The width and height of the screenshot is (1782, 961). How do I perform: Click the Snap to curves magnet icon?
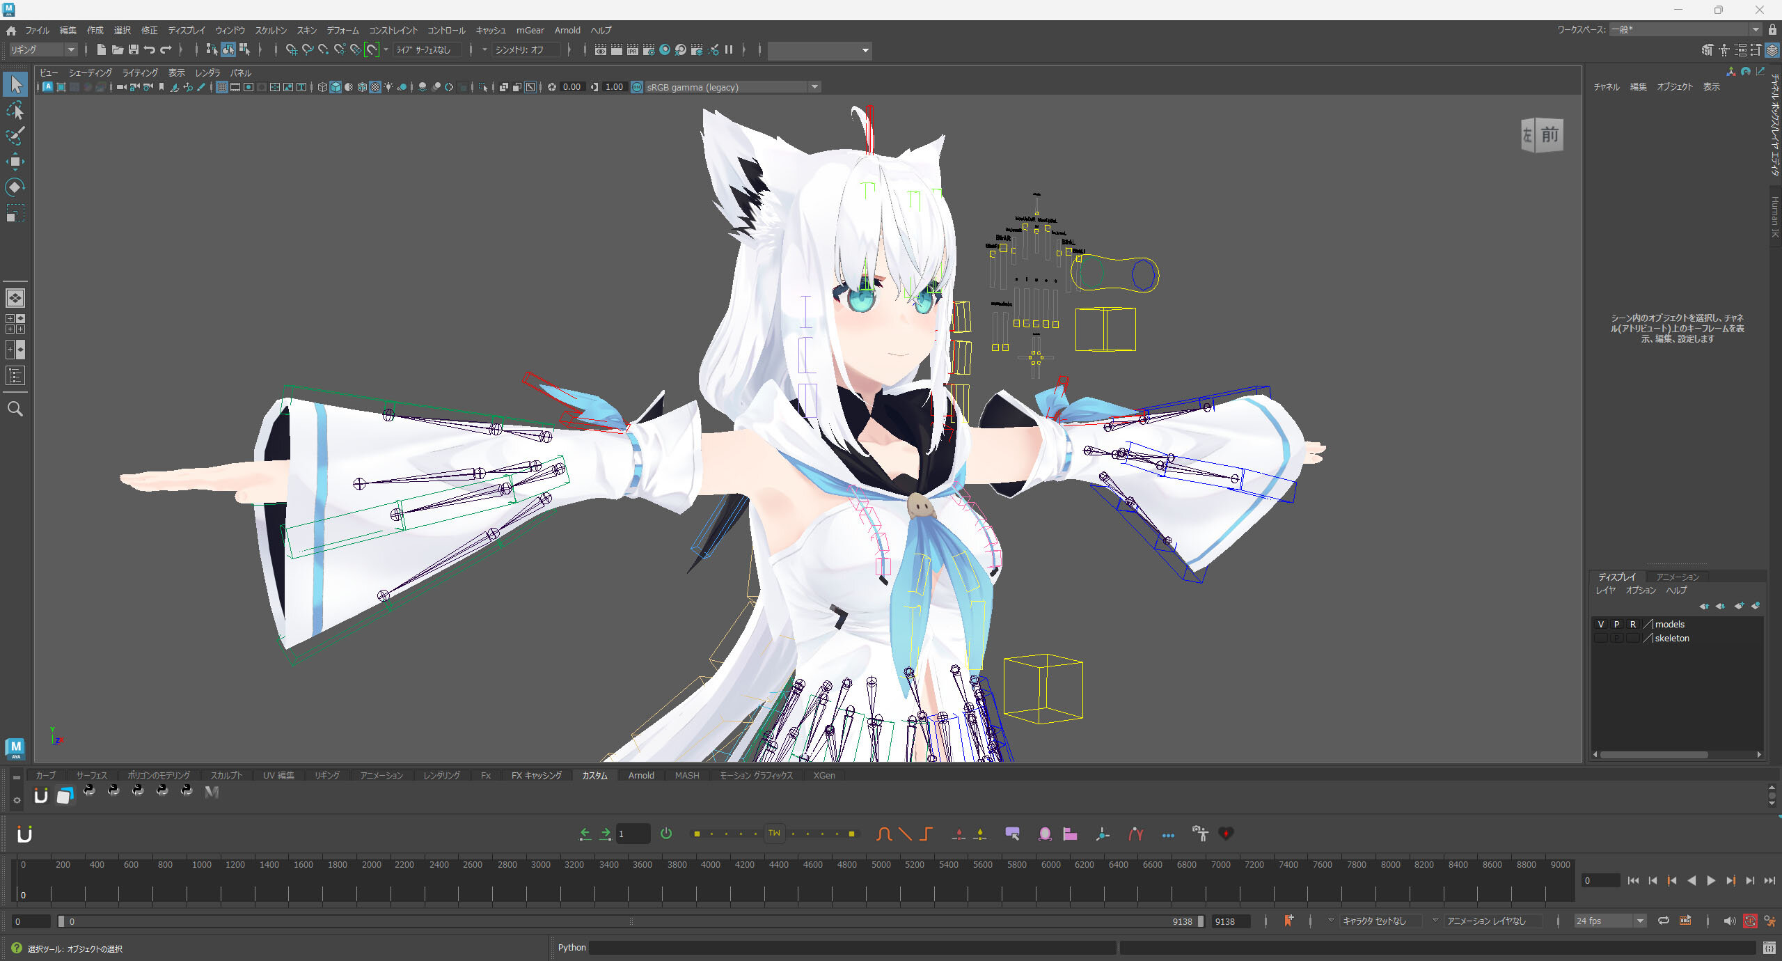coord(307,49)
